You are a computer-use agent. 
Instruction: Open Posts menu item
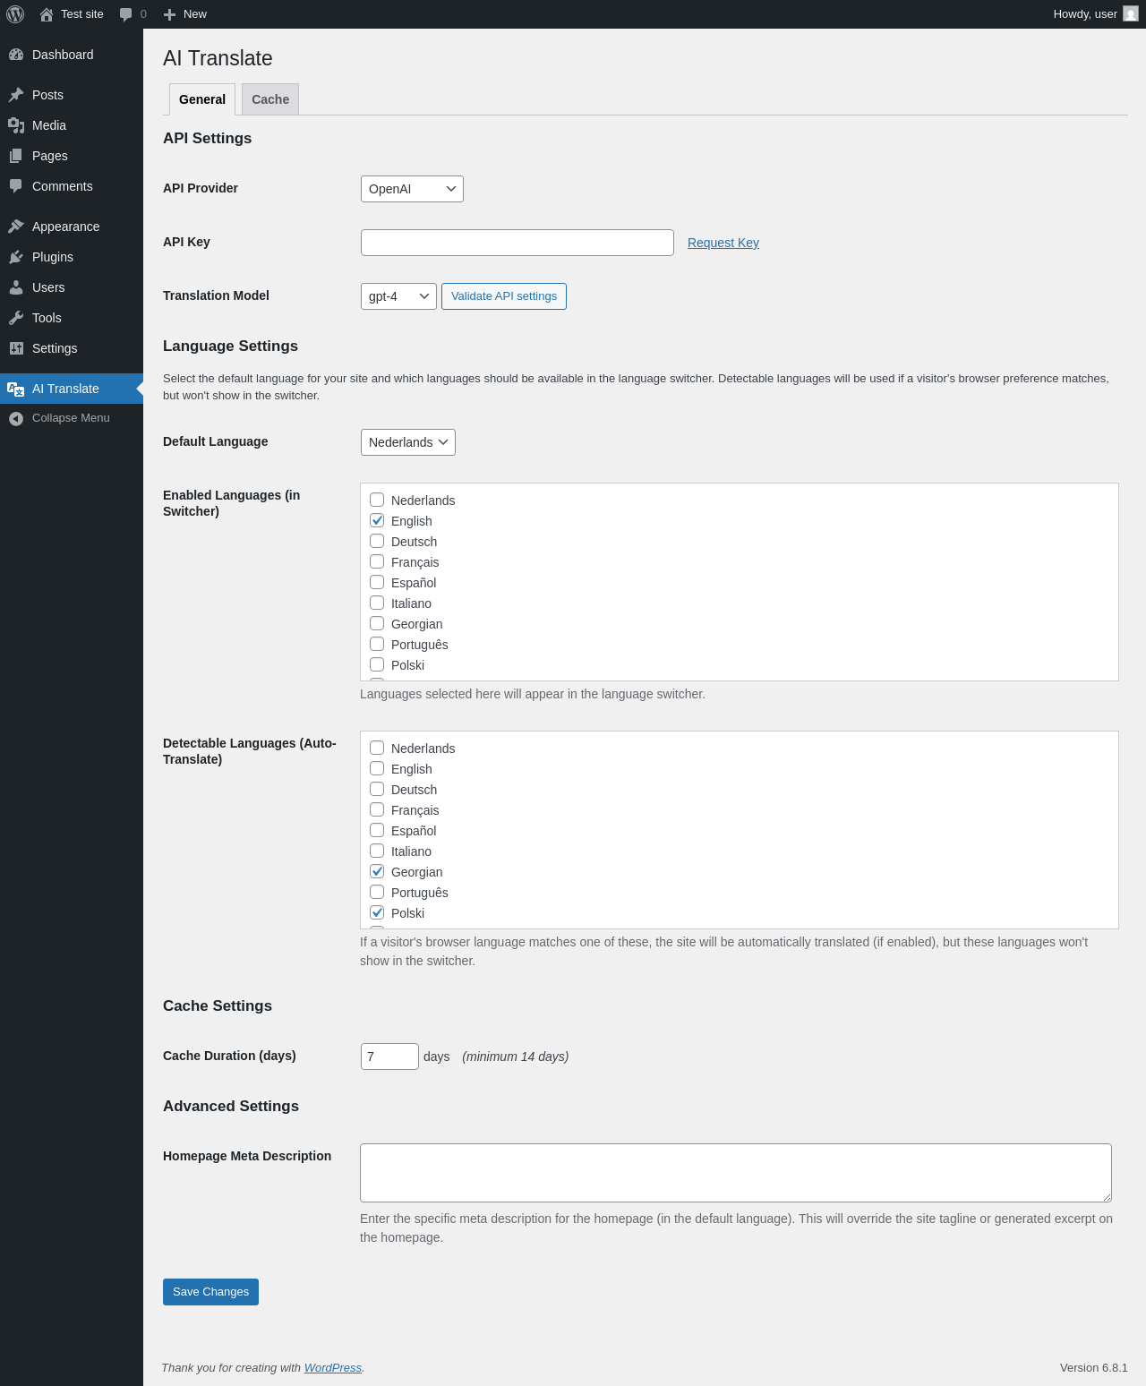tap(72, 95)
